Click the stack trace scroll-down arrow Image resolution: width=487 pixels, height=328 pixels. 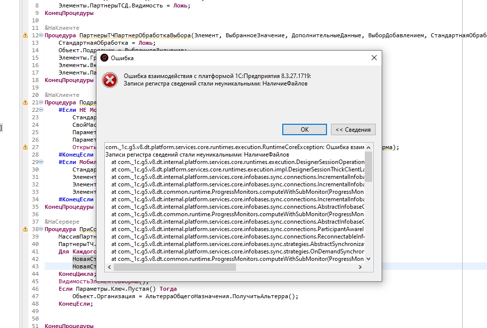(x=368, y=259)
